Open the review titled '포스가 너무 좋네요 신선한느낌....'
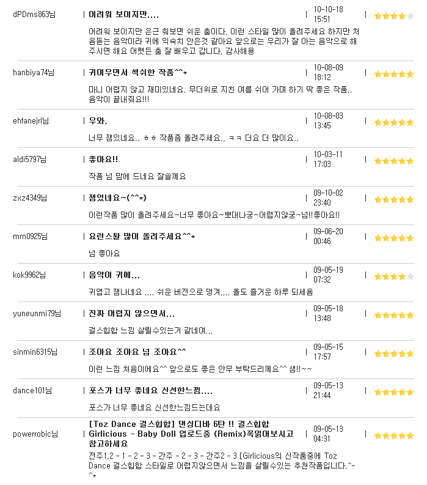 point(151,391)
